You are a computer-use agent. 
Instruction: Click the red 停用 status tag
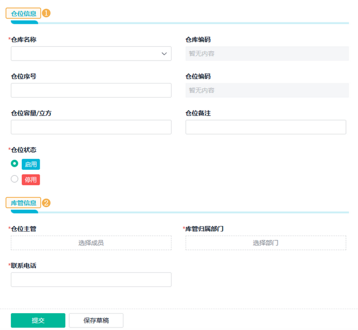pyautogui.click(x=31, y=180)
